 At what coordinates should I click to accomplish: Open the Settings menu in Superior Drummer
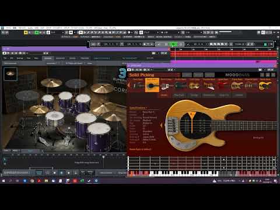click(x=20, y=58)
